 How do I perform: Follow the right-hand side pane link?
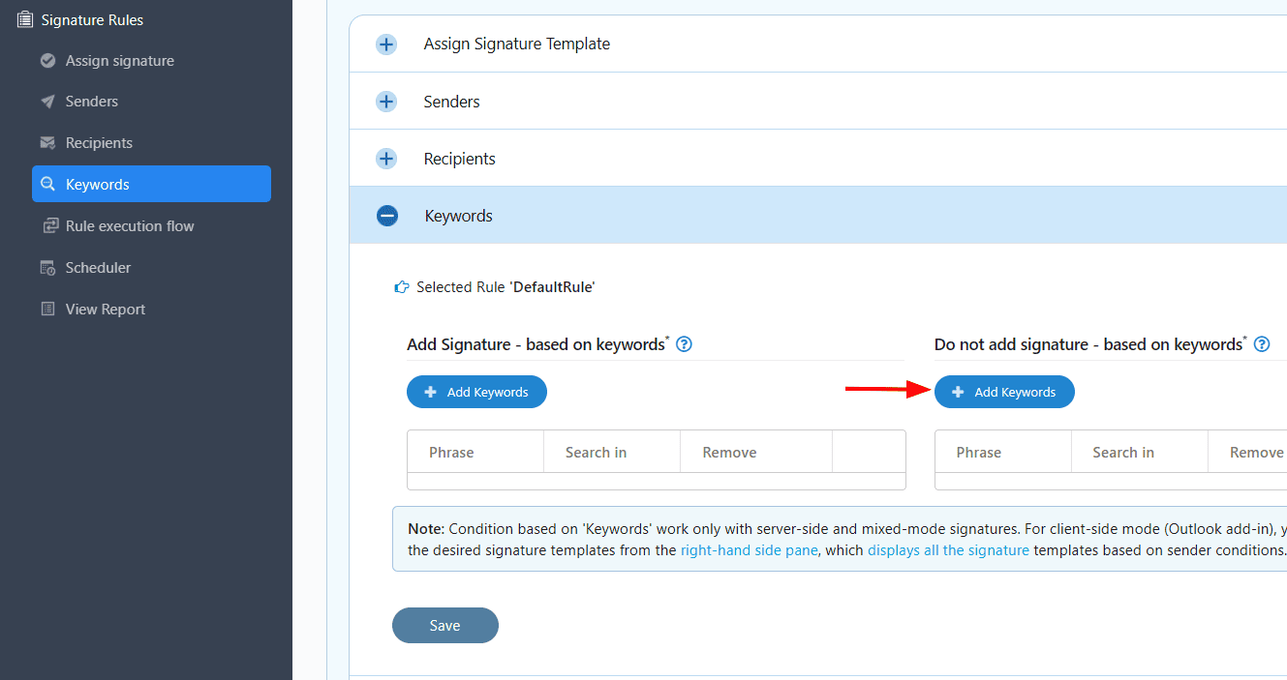point(750,550)
